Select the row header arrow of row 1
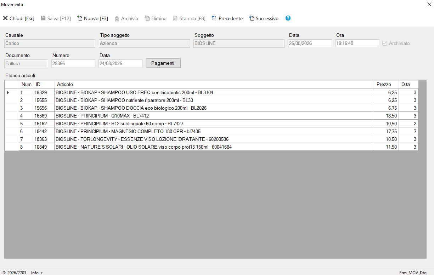The image size is (434, 275). [x=12, y=92]
